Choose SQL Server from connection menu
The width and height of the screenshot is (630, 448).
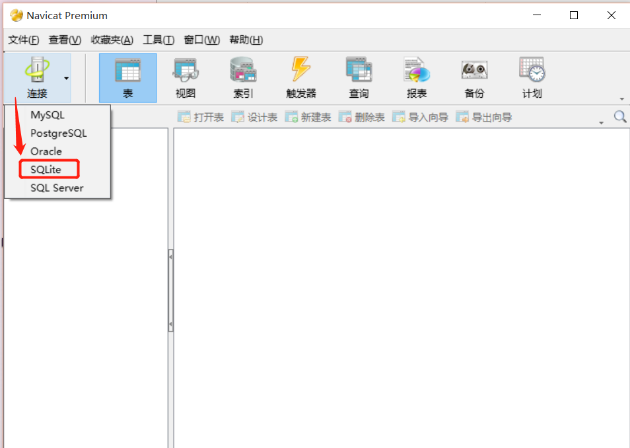point(57,188)
